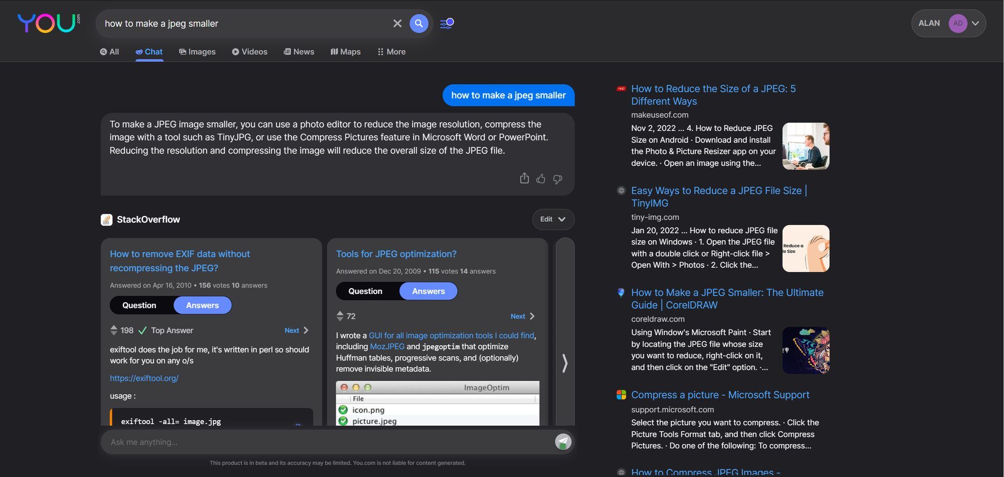Image resolution: width=1004 pixels, height=477 pixels.
Task: Switch to the Images tab
Action: tap(197, 52)
